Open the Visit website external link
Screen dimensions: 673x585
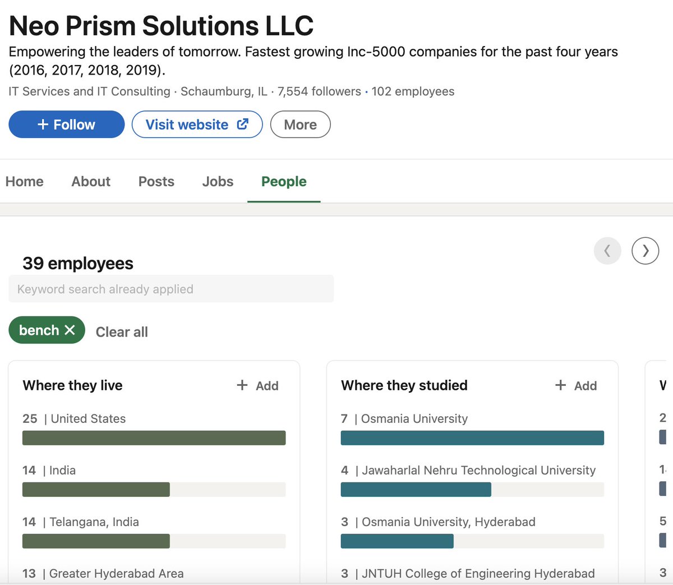[x=197, y=125]
